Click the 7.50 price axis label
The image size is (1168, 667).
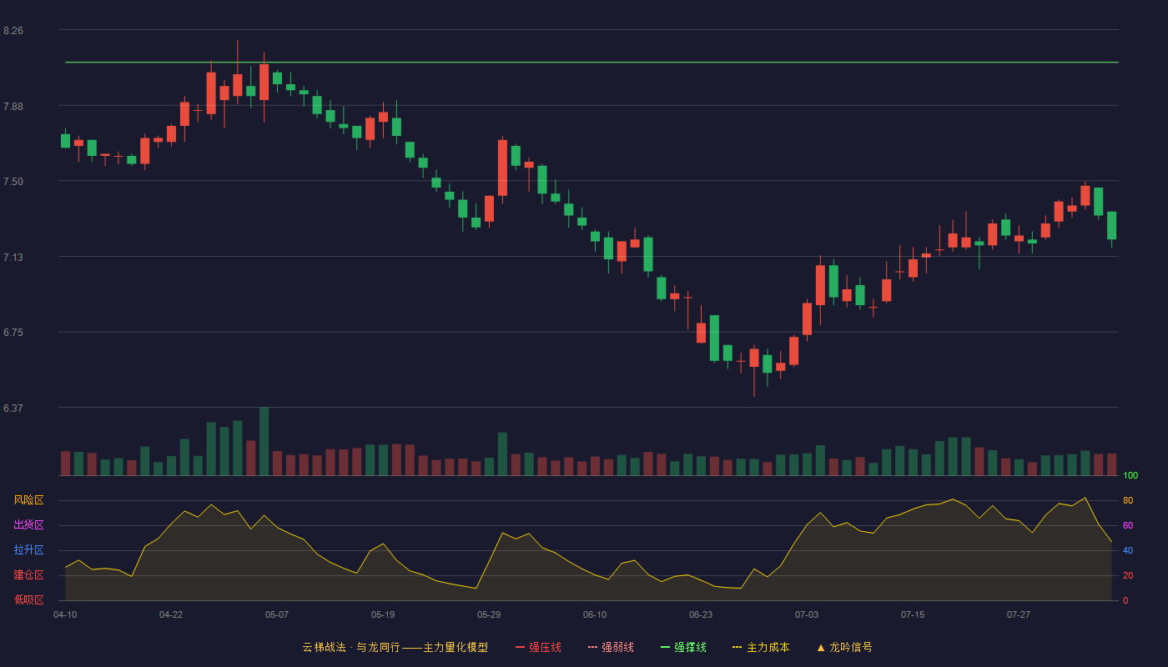[13, 182]
